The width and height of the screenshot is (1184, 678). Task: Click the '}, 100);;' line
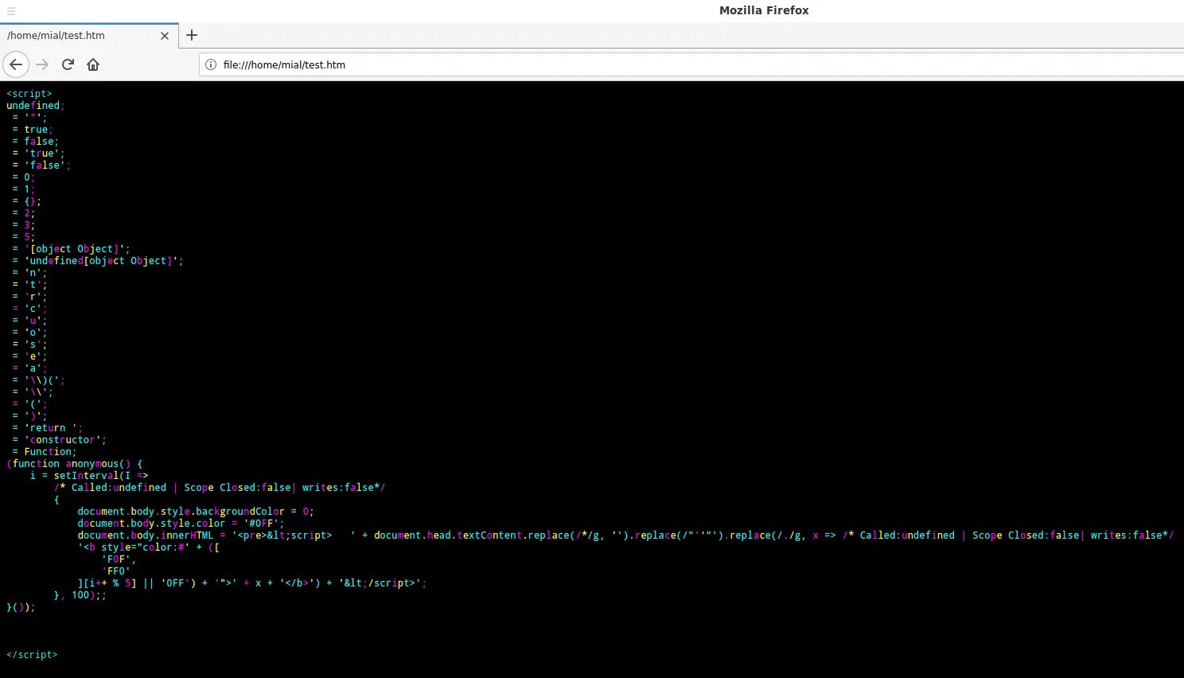80,595
